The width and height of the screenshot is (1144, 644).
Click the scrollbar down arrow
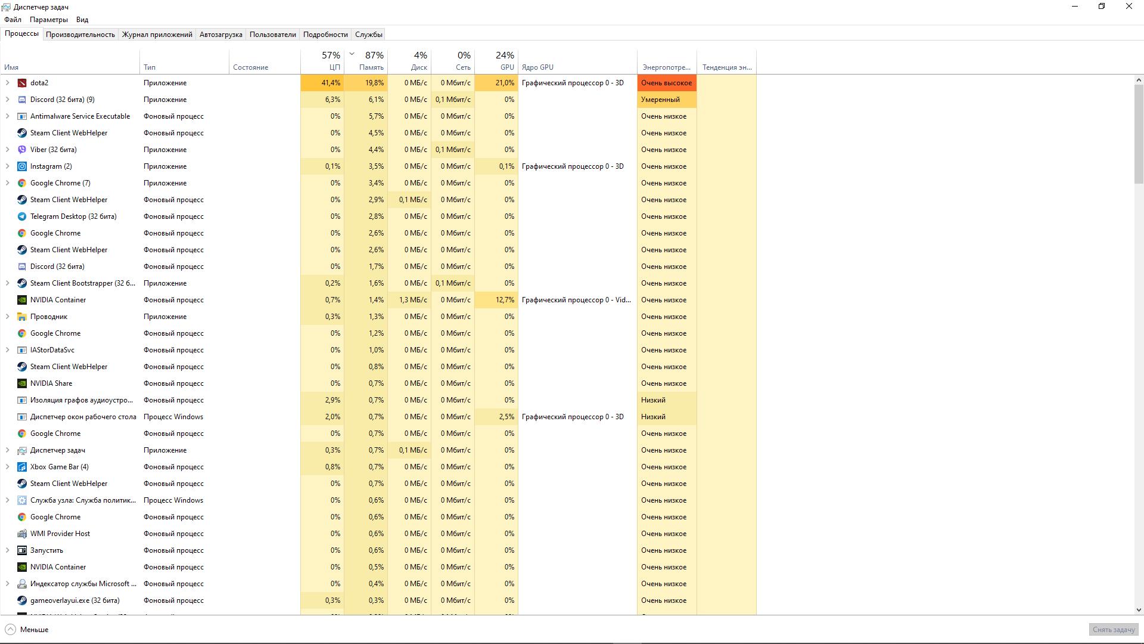pyautogui.click(x=1139, y=610)
